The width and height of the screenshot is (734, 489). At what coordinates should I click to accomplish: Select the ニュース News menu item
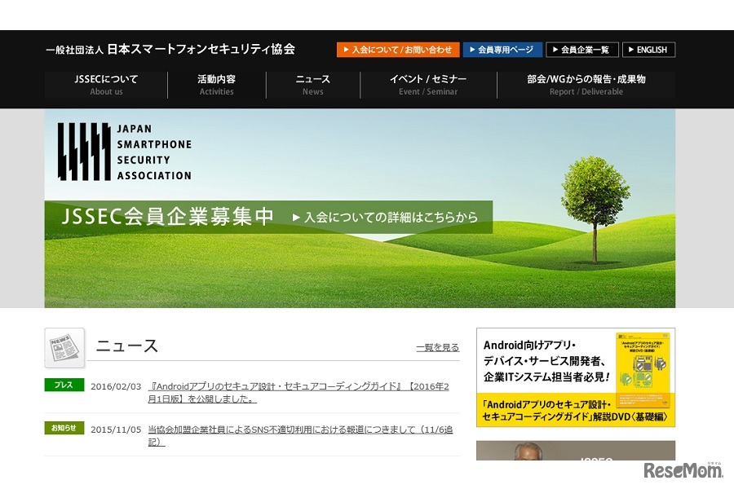[x=312, y=85]
